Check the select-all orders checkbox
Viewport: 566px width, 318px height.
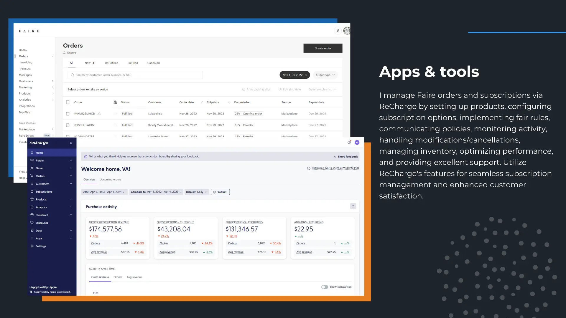point(68,102)
